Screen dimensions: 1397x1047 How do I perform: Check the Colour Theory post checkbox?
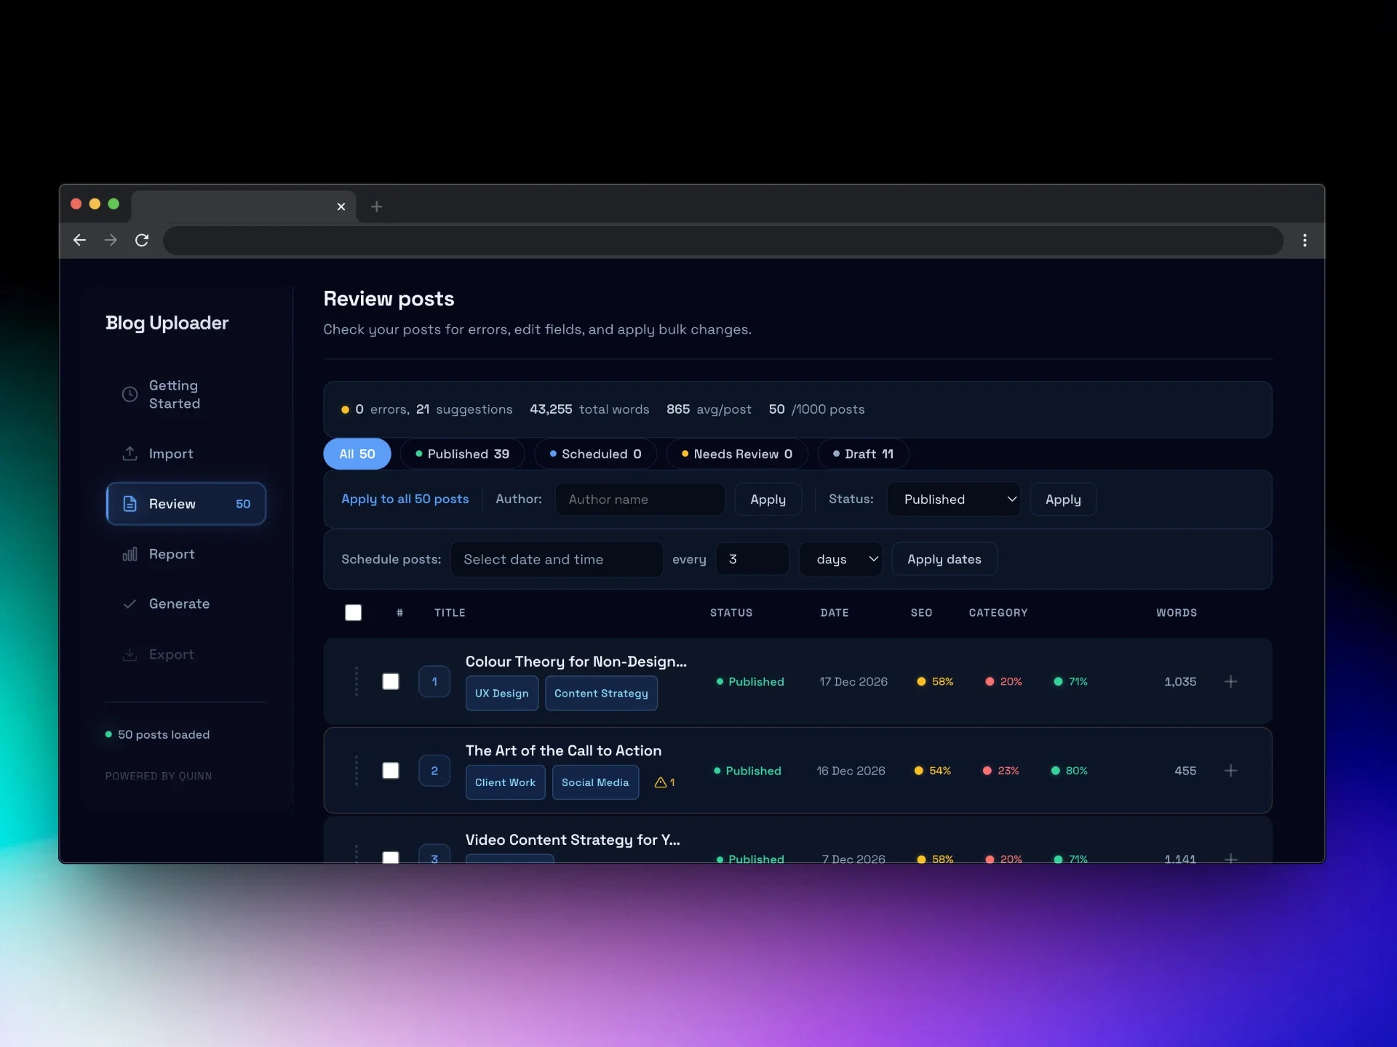click(x=391, y=681)
